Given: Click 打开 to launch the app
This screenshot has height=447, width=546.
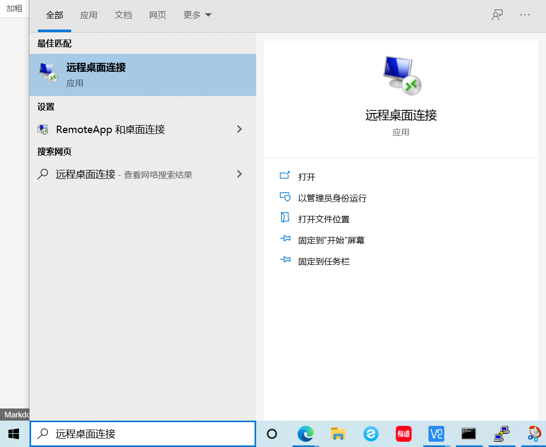Looking at the screenshot, I should [306, 177].
